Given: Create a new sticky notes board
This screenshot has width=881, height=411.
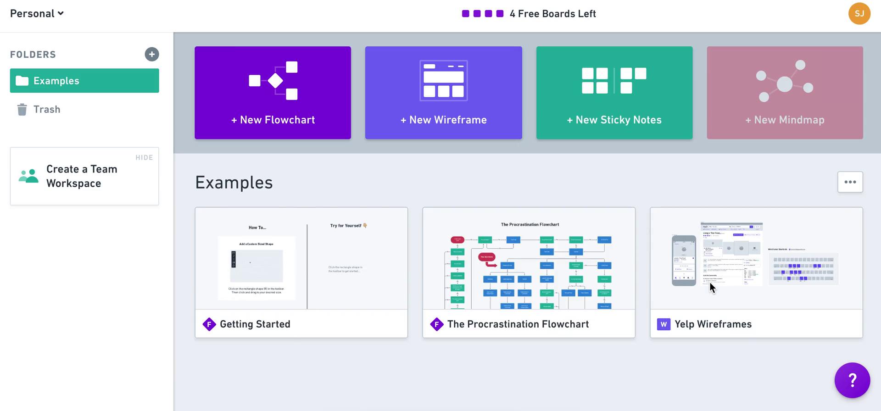Looking at the screenshot, I should (x=614, y=93).
